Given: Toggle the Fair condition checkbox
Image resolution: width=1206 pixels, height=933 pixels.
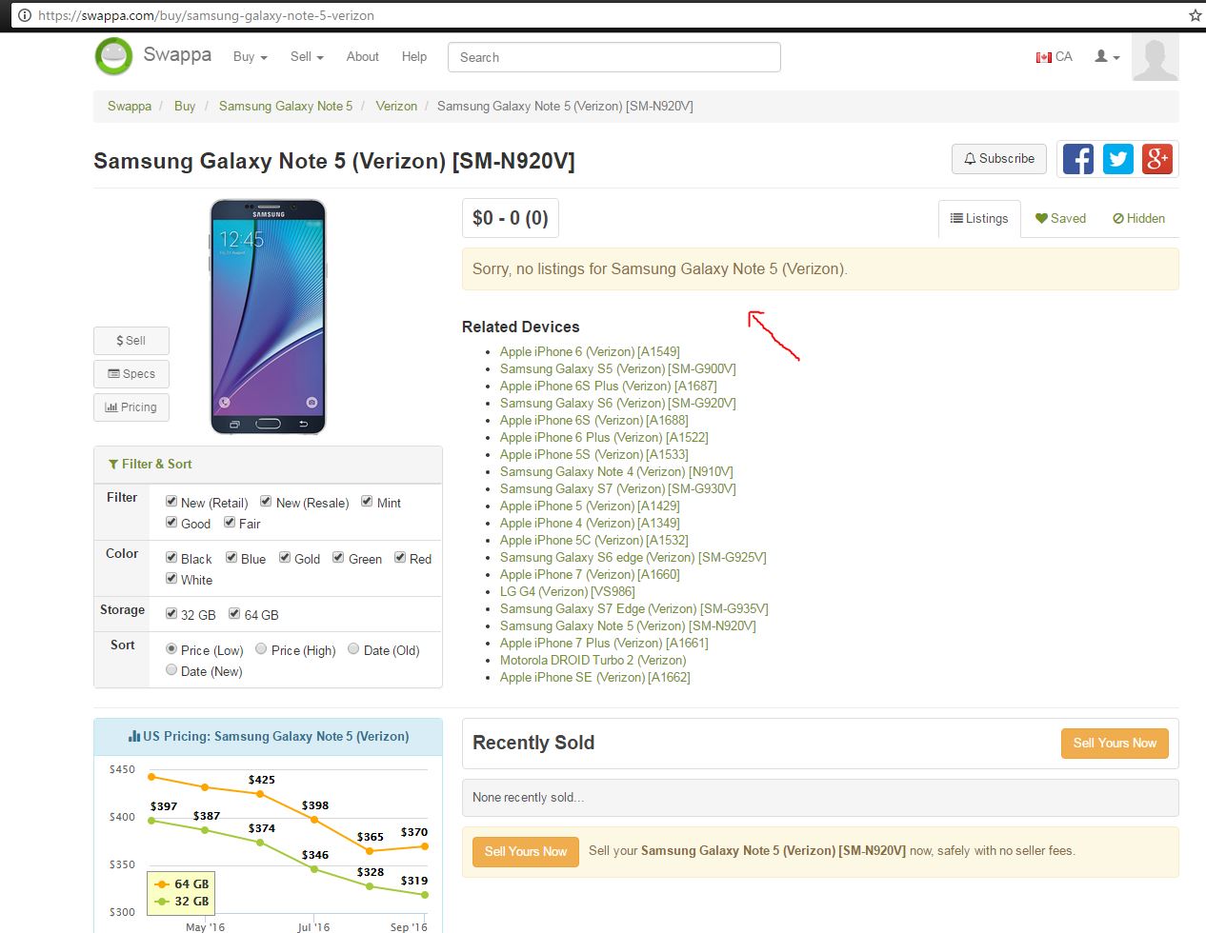Looking at the screenshot, I should 230,523.
